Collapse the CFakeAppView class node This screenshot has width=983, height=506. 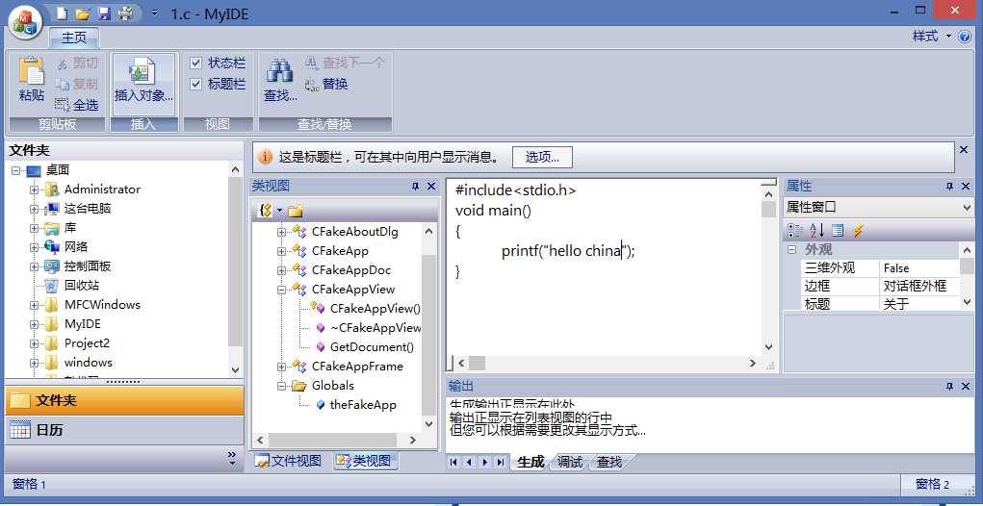pyautogui.click(x=281, y=290)
